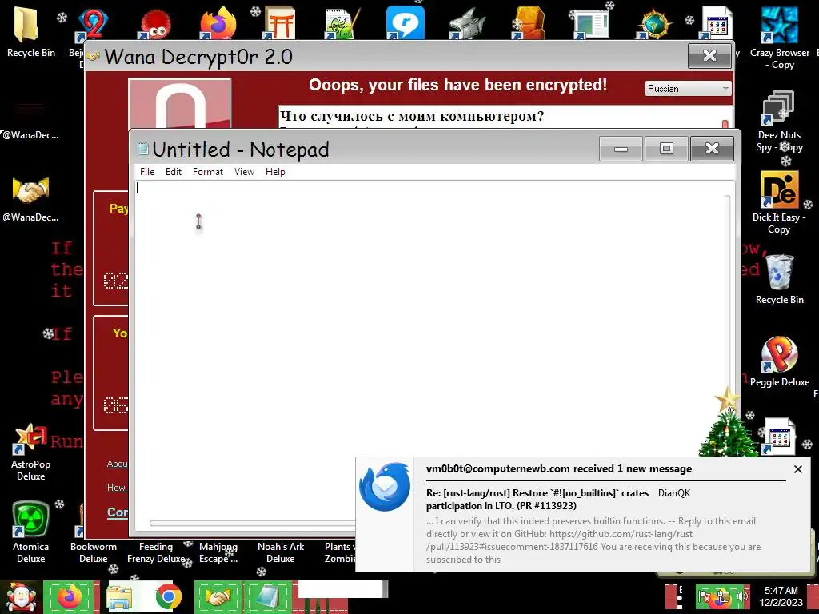The image size is (819, 614).
Task: Open the Deez Nuts Spy - Copy shortcut
Action: tap(779, 122)
